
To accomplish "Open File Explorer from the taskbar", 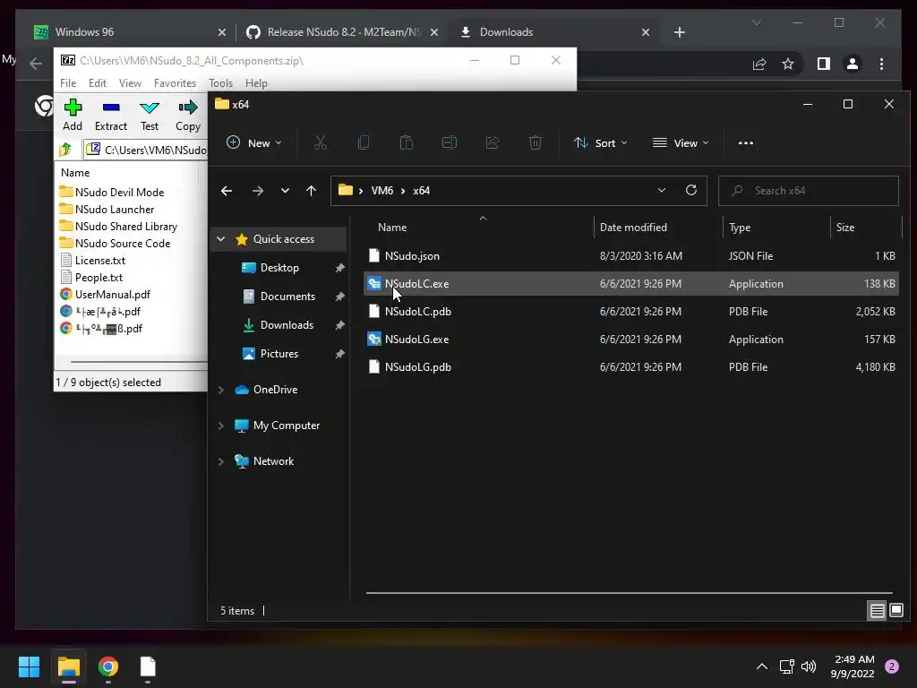I will 68,666.
